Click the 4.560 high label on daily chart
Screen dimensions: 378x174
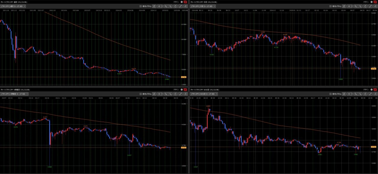tap(263, 32)
